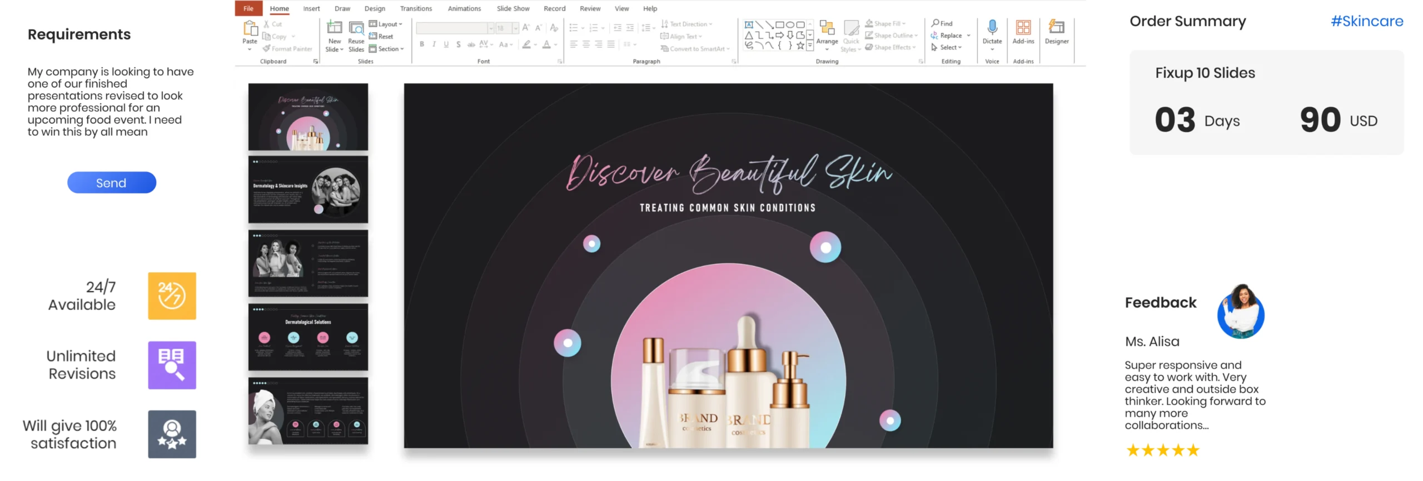Click the #Skincare hashtag link

coord(1366,22)
